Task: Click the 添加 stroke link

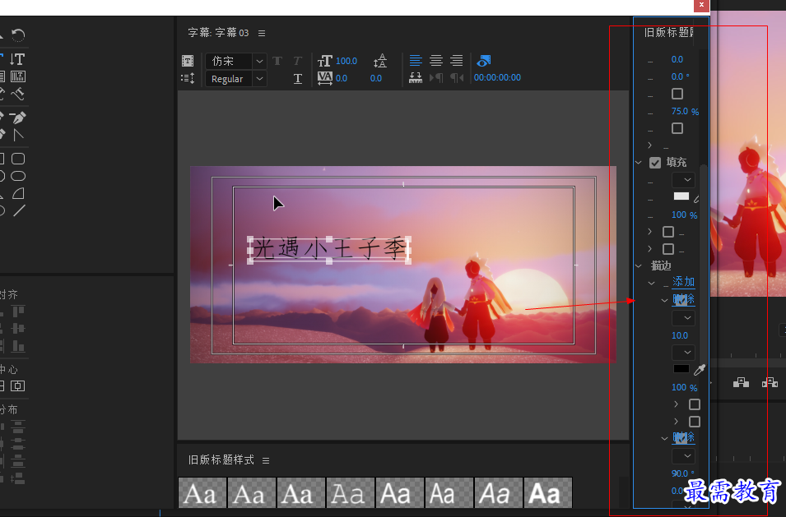Action: 683,282
